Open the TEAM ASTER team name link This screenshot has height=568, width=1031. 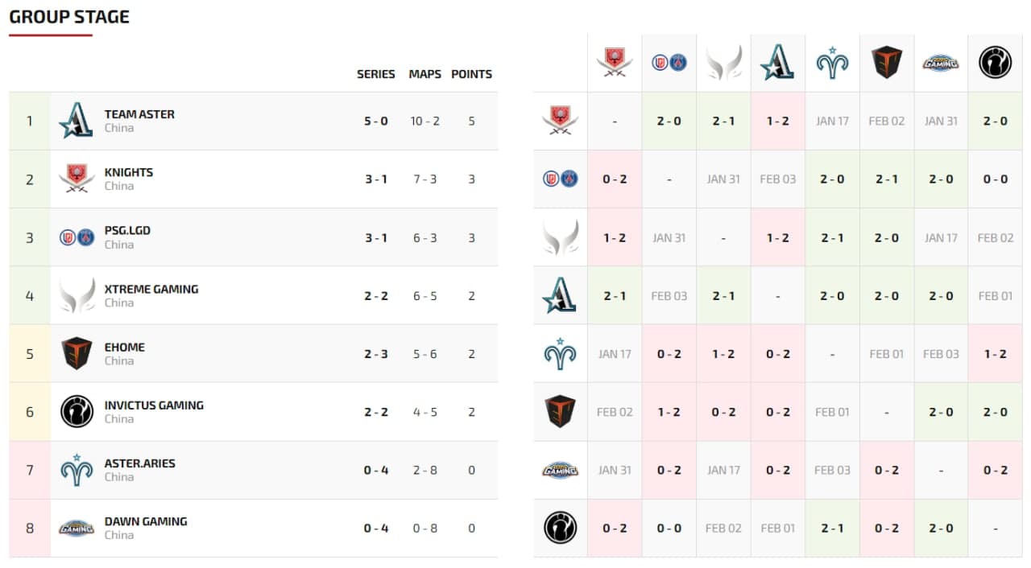coord(139,114)
